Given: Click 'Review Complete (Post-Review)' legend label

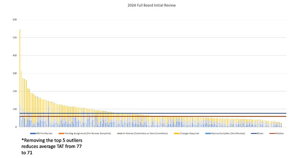Looking at the screenshot, I should (x=227, y=134).
